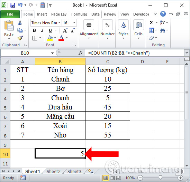Go to the last sheet navigation button
The height and width of the screenshot is (182, 190).
pyautogui.click(x=18, y=171)
